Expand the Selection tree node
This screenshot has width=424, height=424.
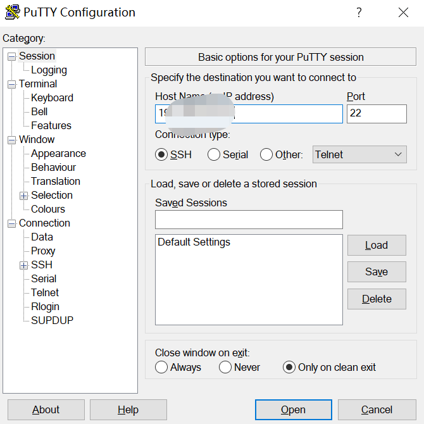[24, 196]
